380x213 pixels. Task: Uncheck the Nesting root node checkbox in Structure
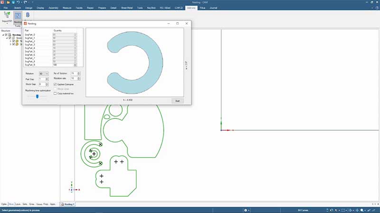(6, 35)
